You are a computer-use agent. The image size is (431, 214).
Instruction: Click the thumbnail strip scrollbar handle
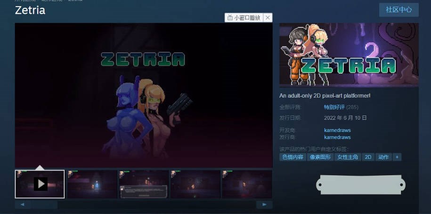[x=43, y=205]
